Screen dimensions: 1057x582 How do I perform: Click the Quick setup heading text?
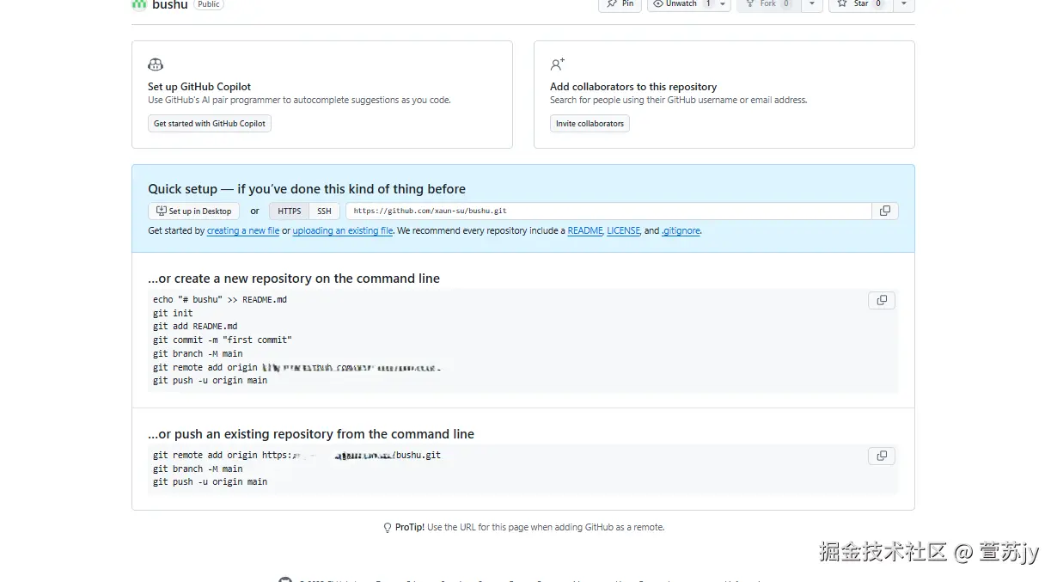click(x=307, y=189)
